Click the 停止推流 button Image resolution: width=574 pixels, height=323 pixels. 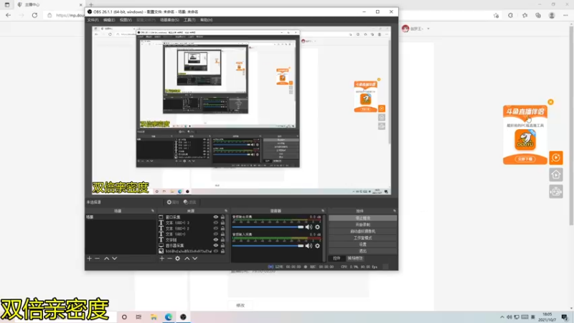pos(362,218)
